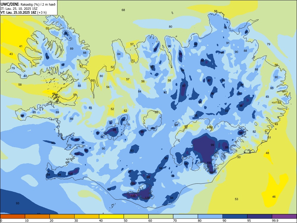Click the dark blue 90–95 legend swatch

coord(235,216)
